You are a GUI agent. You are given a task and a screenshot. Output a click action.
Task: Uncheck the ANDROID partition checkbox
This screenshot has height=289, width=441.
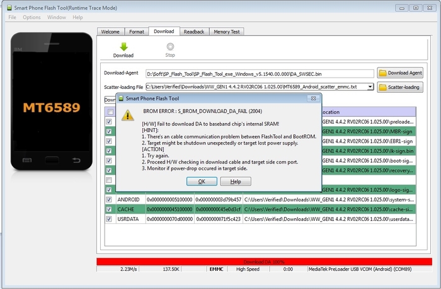click(x=109, y=199)
